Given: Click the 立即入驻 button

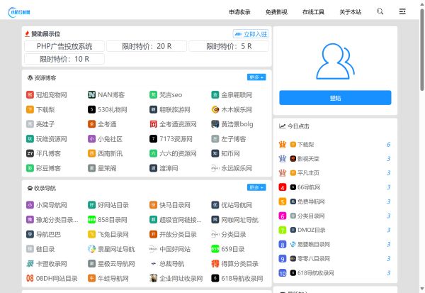Looking at the screenshot, I should click(x=251, y=34).
